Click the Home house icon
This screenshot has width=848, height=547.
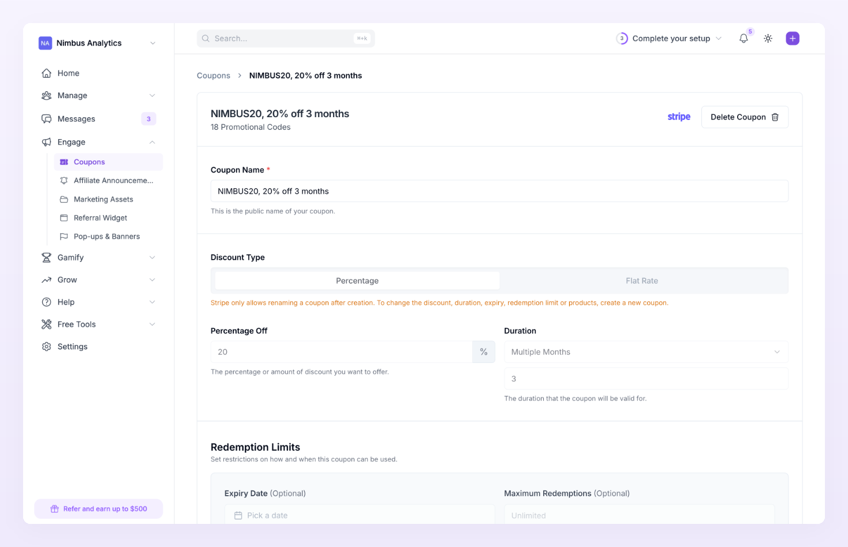click(x=47, y=73)
